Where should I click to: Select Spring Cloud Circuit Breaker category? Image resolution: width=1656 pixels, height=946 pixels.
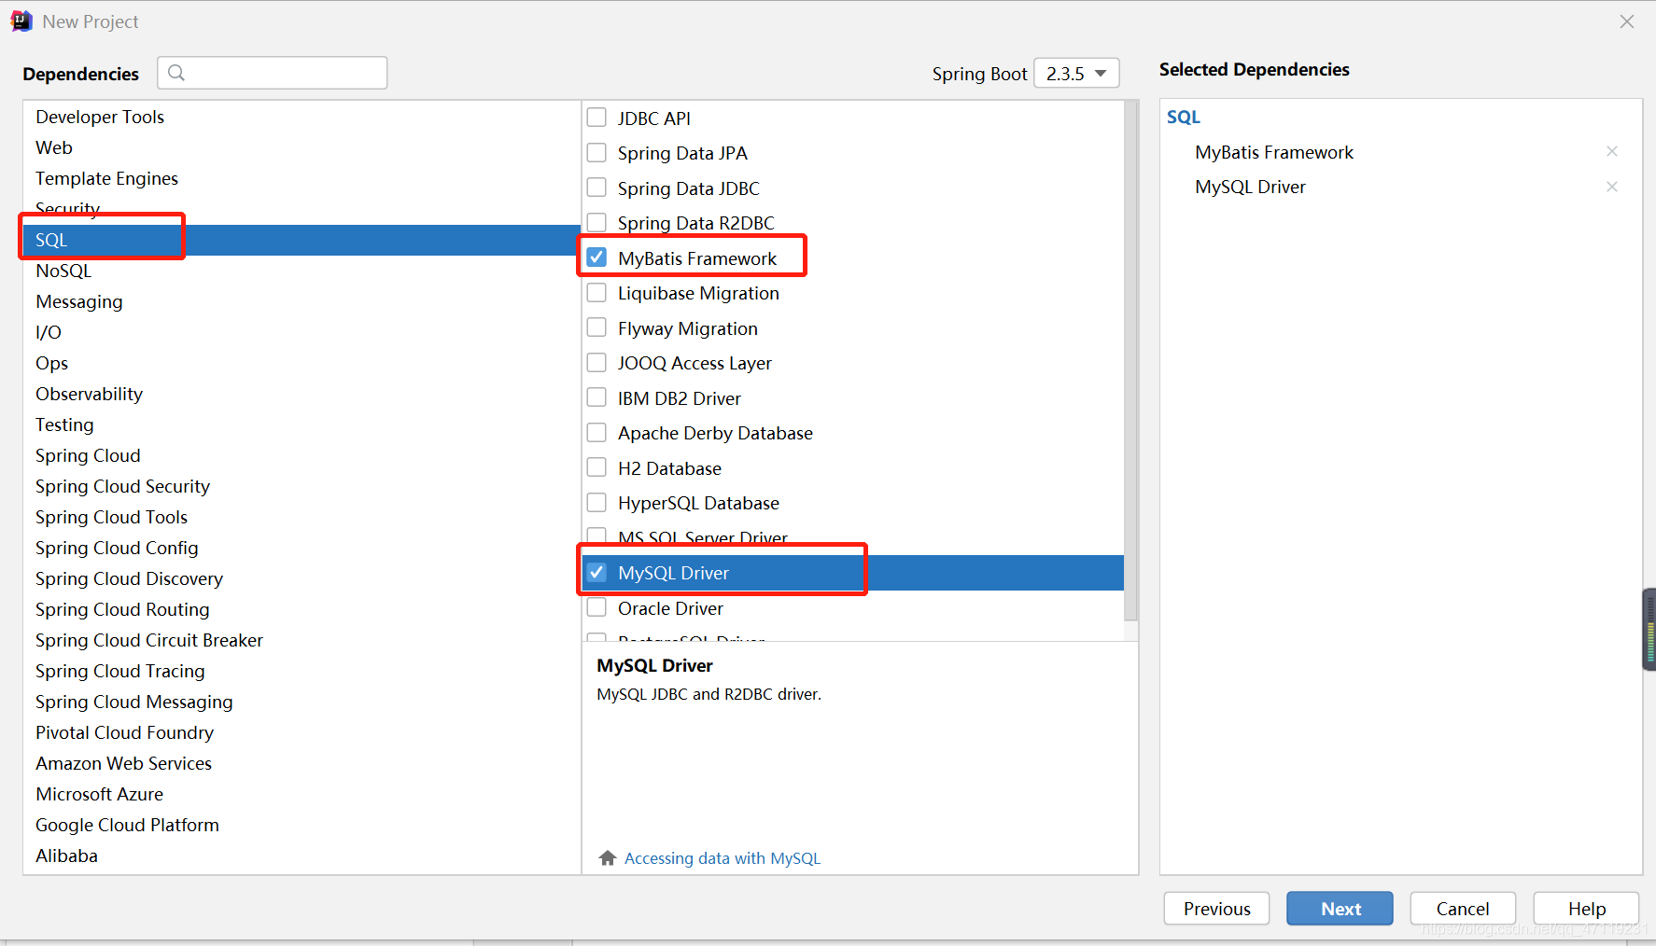click(302, 640)
